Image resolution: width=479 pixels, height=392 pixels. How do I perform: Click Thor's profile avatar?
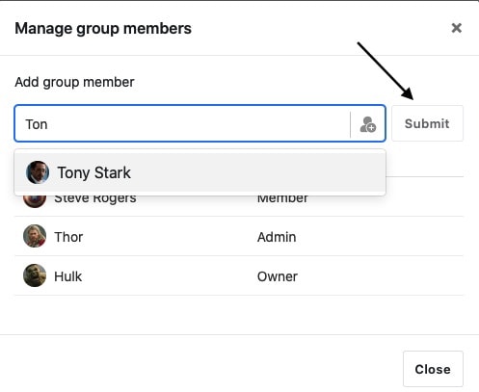pyautogui.click(x=35, y=236)
